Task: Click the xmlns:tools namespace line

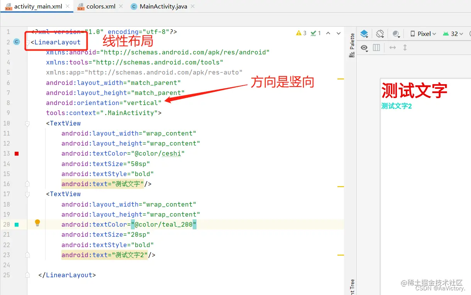Action: (134, 62)
